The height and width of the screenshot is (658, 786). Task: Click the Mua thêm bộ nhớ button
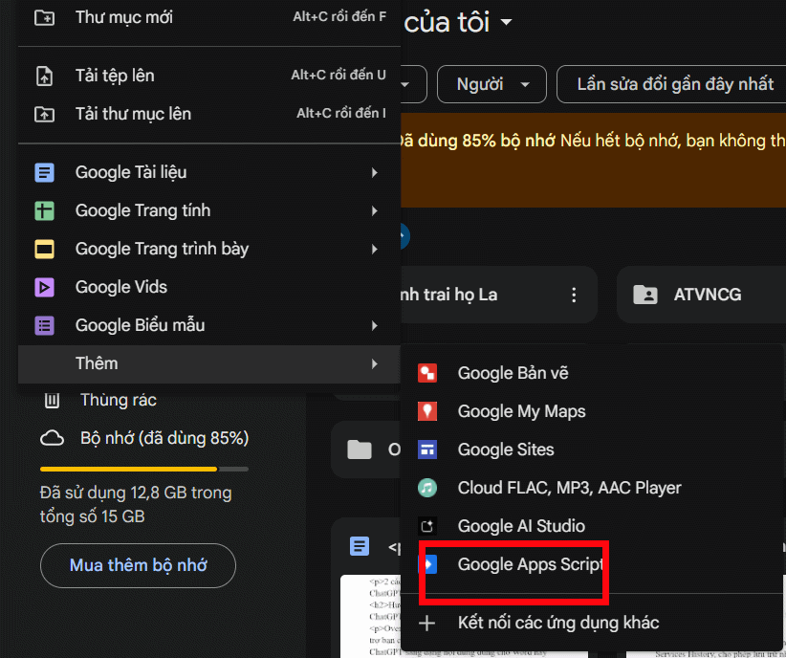tap(138, 566)
